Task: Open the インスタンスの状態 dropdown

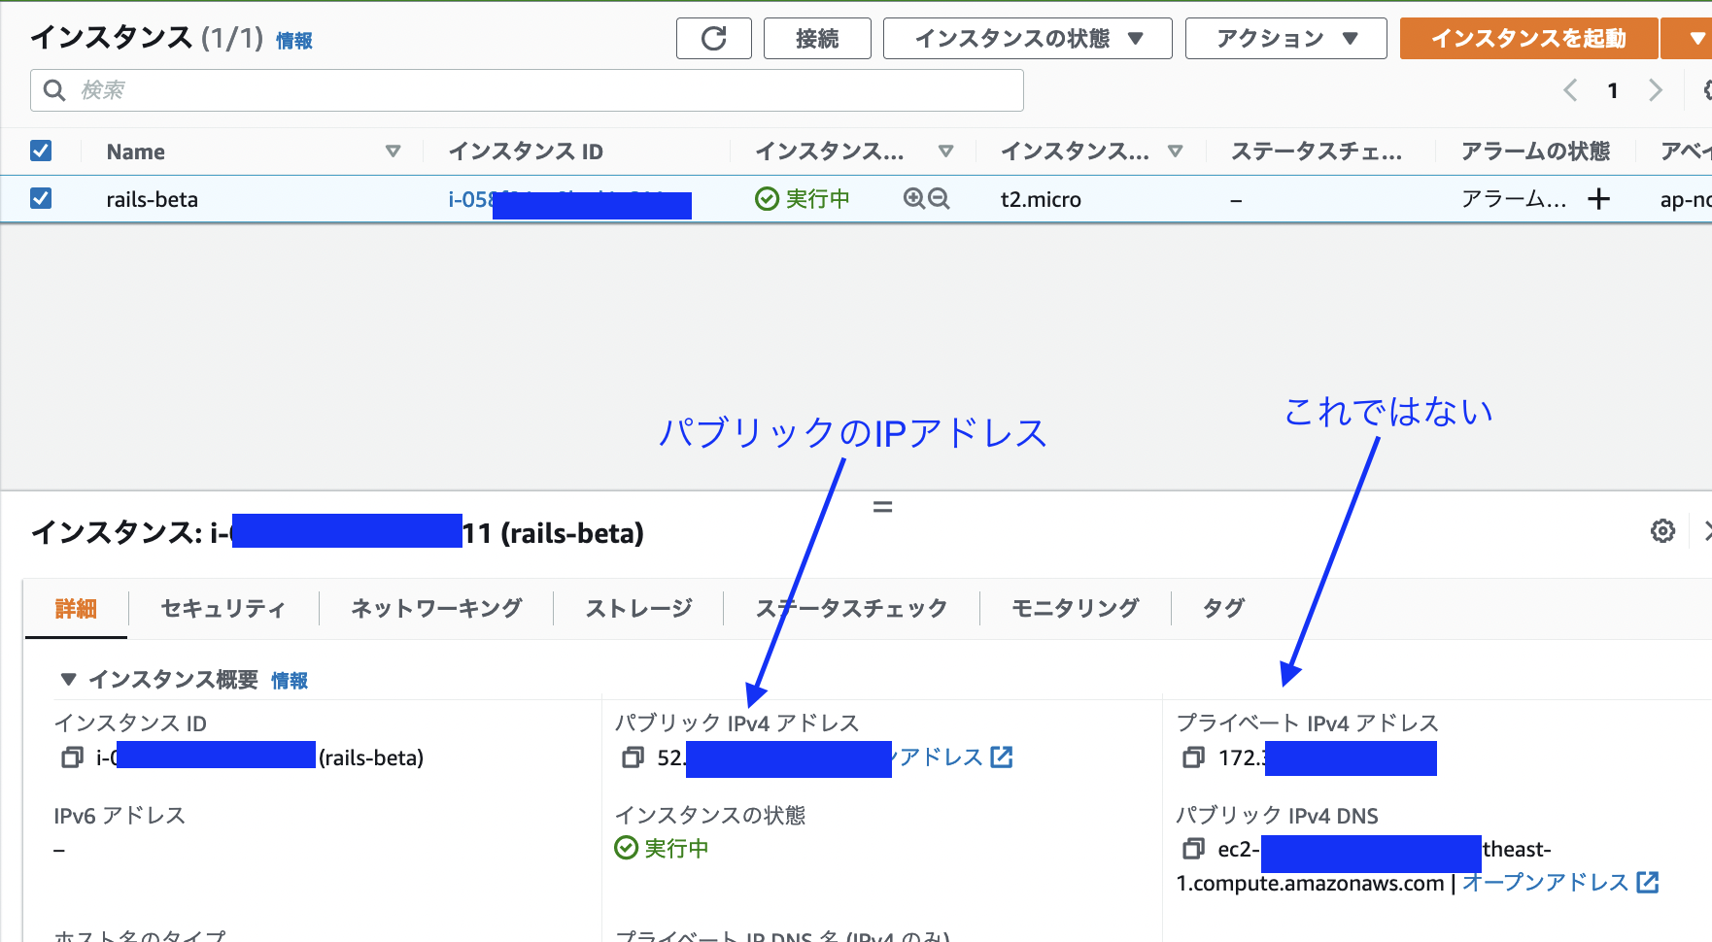Action: [x=1026, y=38]
